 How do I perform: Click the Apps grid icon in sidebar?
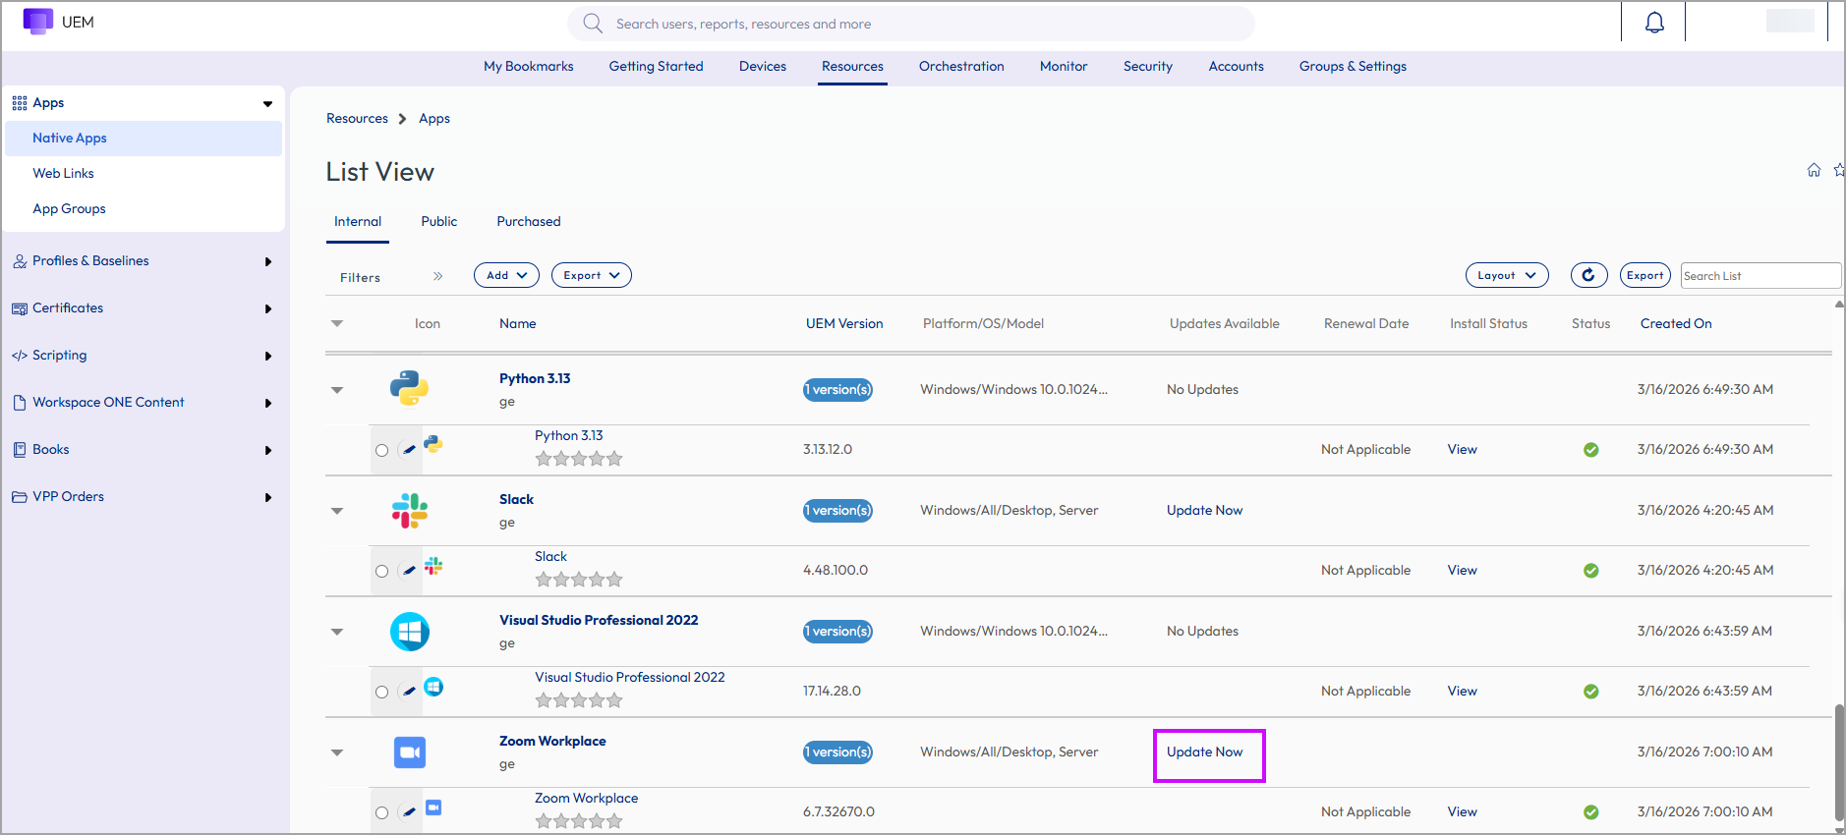coord(20,103)
